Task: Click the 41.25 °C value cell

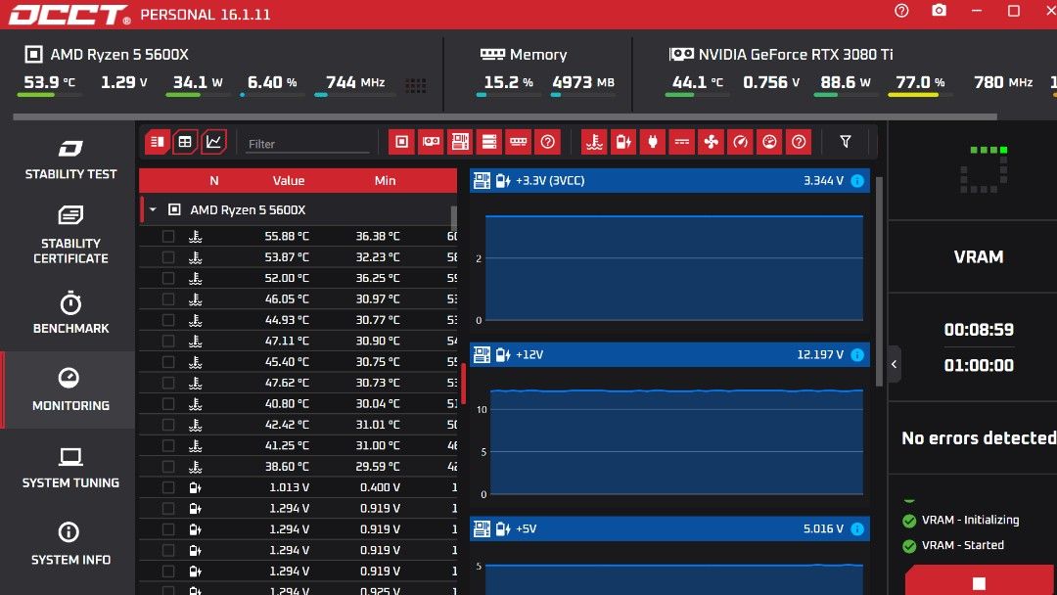Action: 287,445
